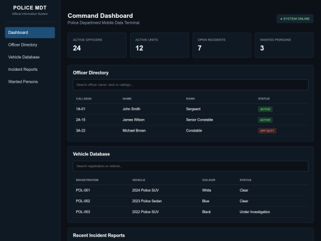This screenshot has width=321, height=241.
Task: Click the CALLSIGN column header
Action: (x=84, y=99)
